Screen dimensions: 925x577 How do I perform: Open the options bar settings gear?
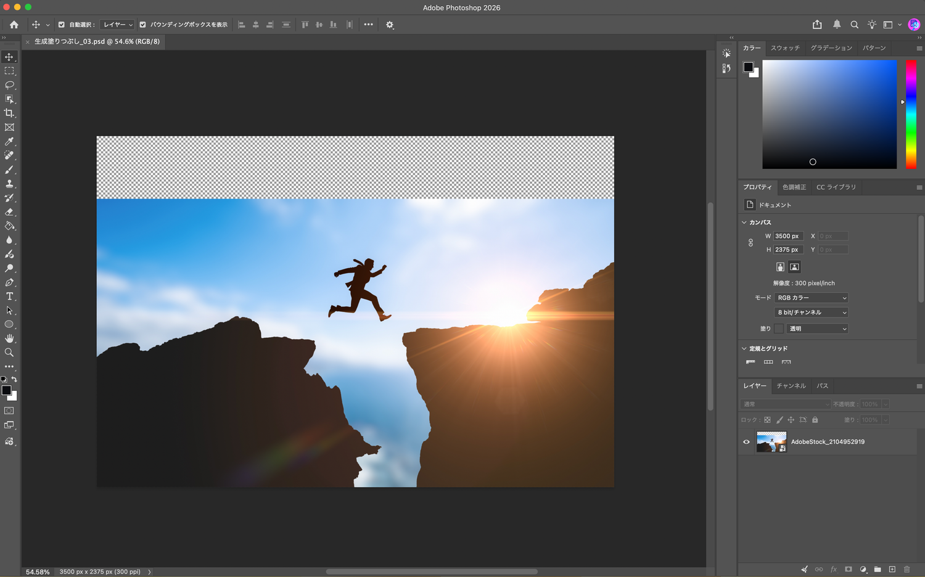pyautogui.click(x=390, y=25)
